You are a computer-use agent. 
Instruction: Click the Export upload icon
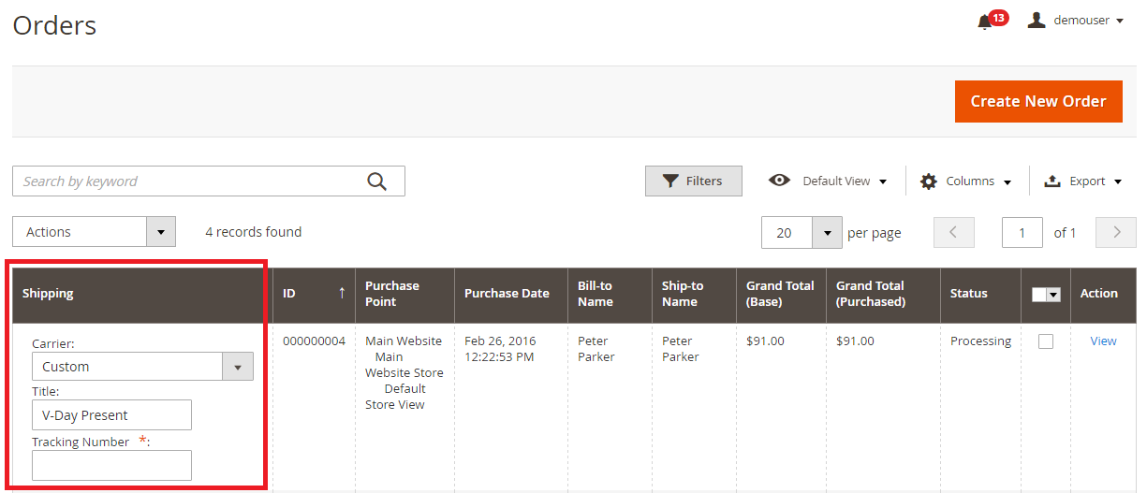(1051, 181)
